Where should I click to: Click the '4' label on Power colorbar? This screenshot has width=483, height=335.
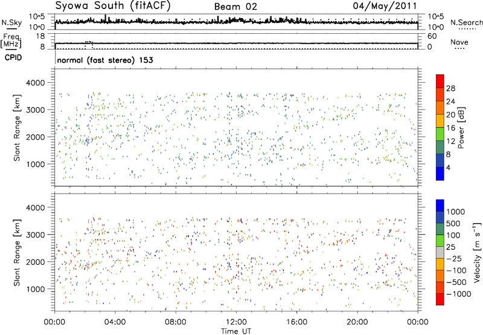(449, 167)
